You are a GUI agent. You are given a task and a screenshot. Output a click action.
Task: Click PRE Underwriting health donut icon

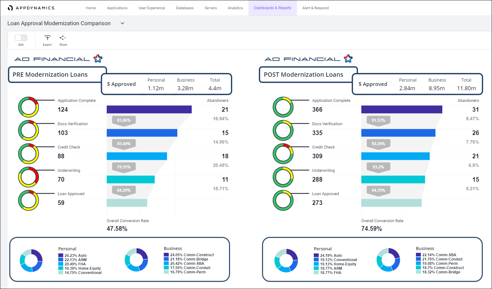pyautogui.click(x=29, y=177)
